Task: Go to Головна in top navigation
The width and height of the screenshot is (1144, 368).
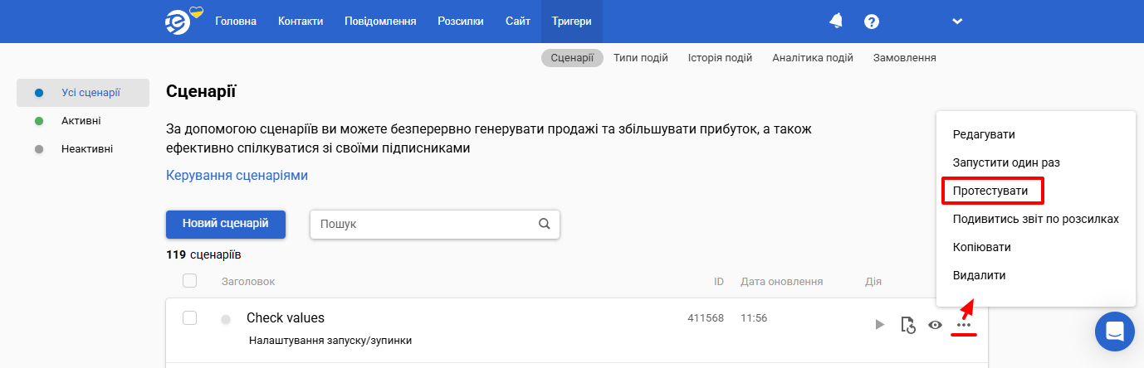Action: point(236,22)
